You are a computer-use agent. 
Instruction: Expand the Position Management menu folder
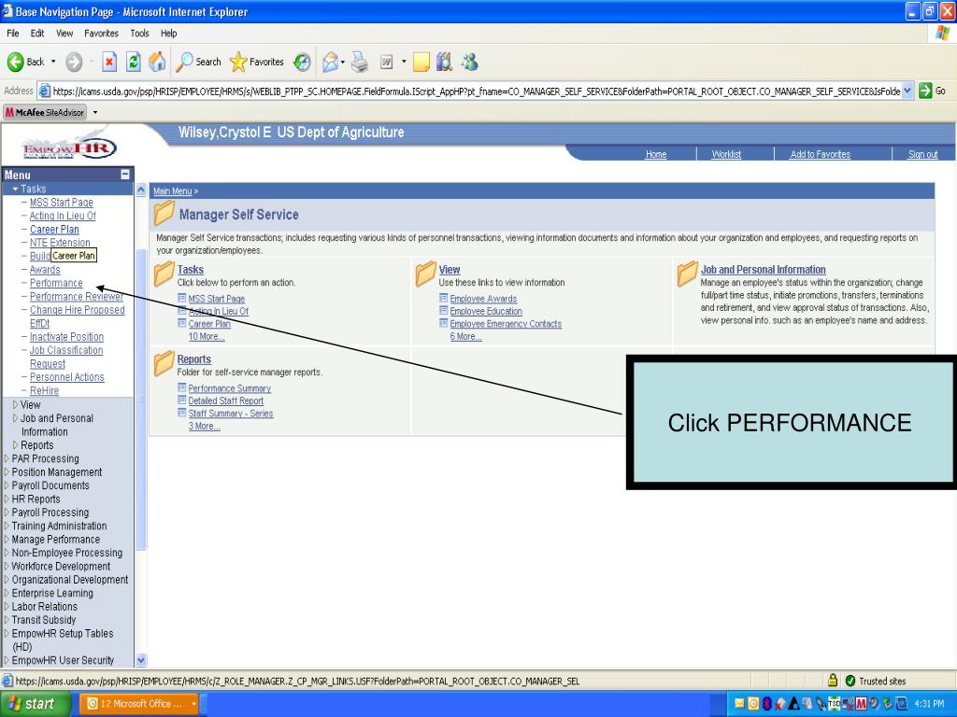click(7, 471)
